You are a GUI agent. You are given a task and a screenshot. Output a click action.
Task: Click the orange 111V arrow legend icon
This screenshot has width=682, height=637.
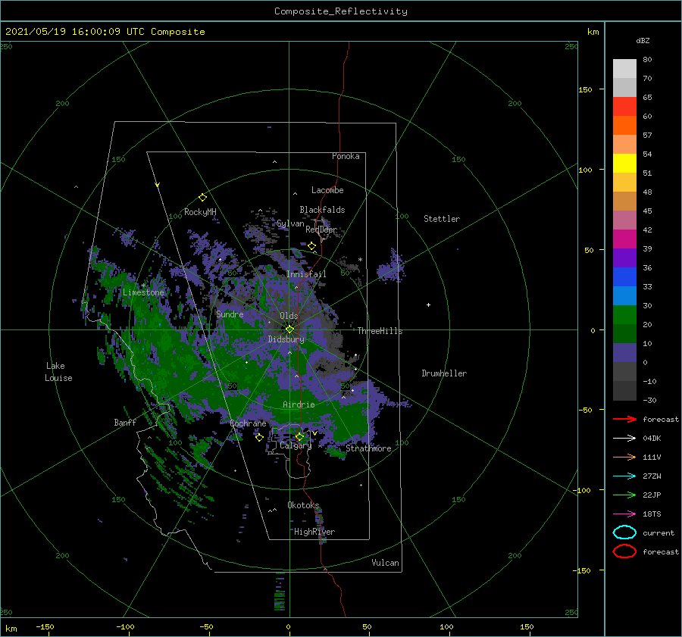624,457
